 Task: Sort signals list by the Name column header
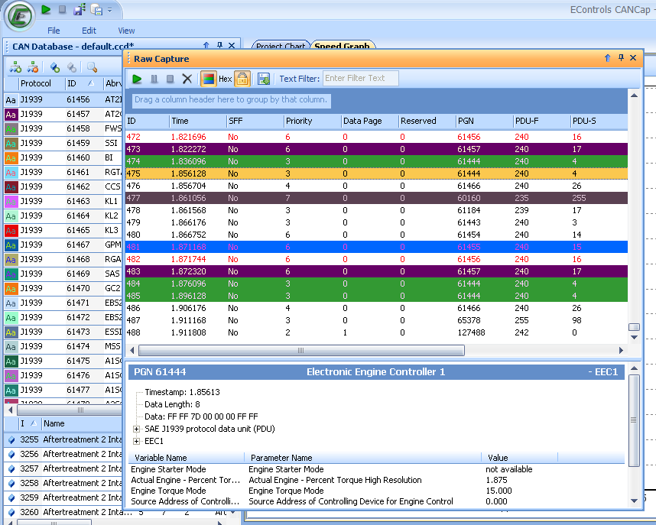(x=82, y=423)
